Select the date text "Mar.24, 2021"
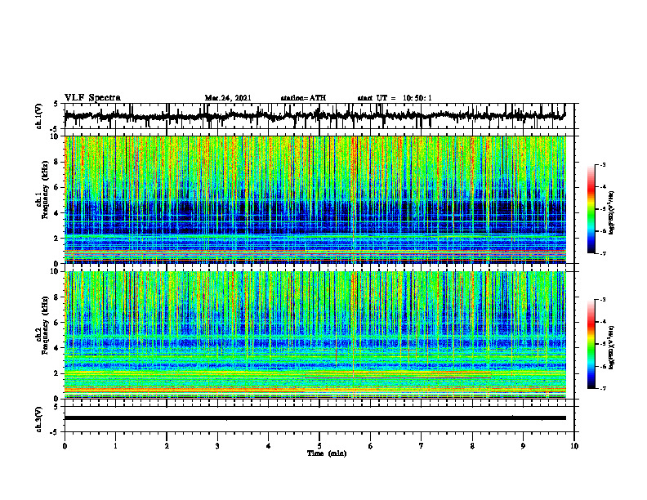Image resolution: width=647 pixels, height=500 pixels. coord(228,98)
